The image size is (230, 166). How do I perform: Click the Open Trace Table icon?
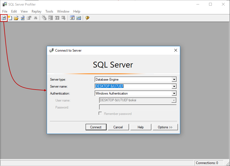coord(23,18)
